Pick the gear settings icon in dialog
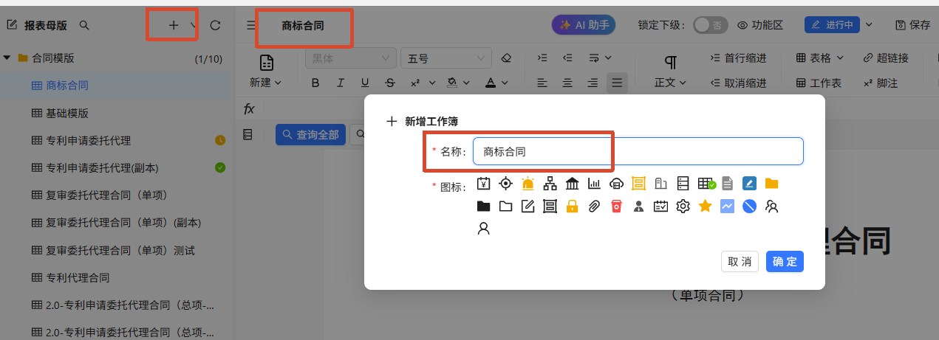The height and width of the screenshot is (340, 939). [x=683, y=207]
